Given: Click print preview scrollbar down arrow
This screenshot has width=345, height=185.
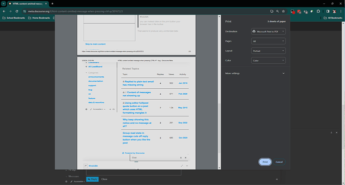Looking at the screenshot, I should pyautogui.click(x=219, y=168).
